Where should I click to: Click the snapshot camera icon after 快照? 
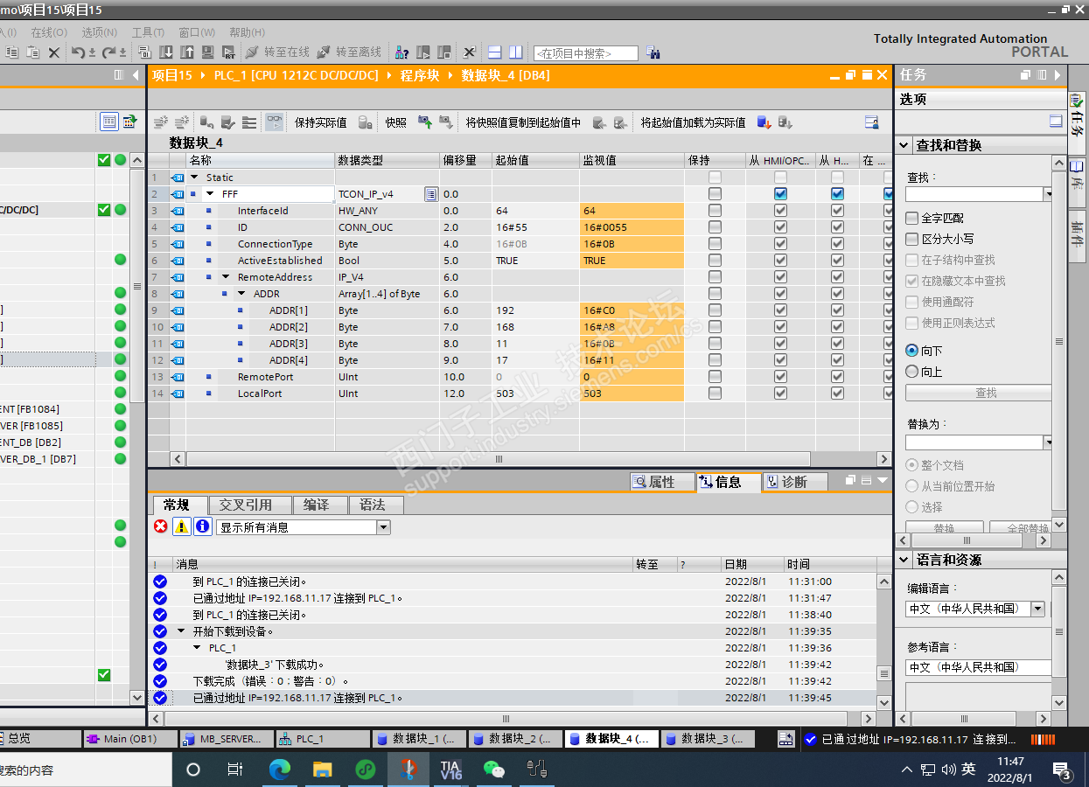[x=425, y=122]
